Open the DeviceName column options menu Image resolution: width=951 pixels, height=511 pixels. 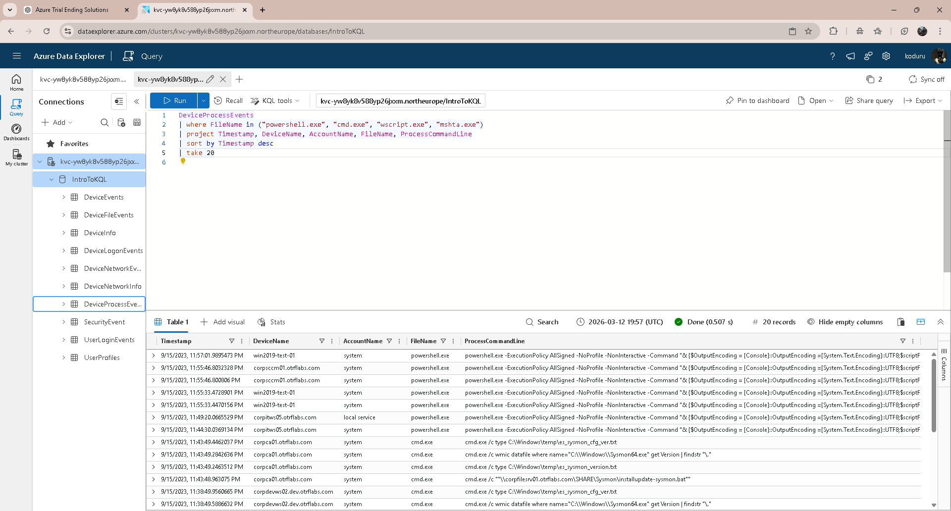click(x=332, y=341)
